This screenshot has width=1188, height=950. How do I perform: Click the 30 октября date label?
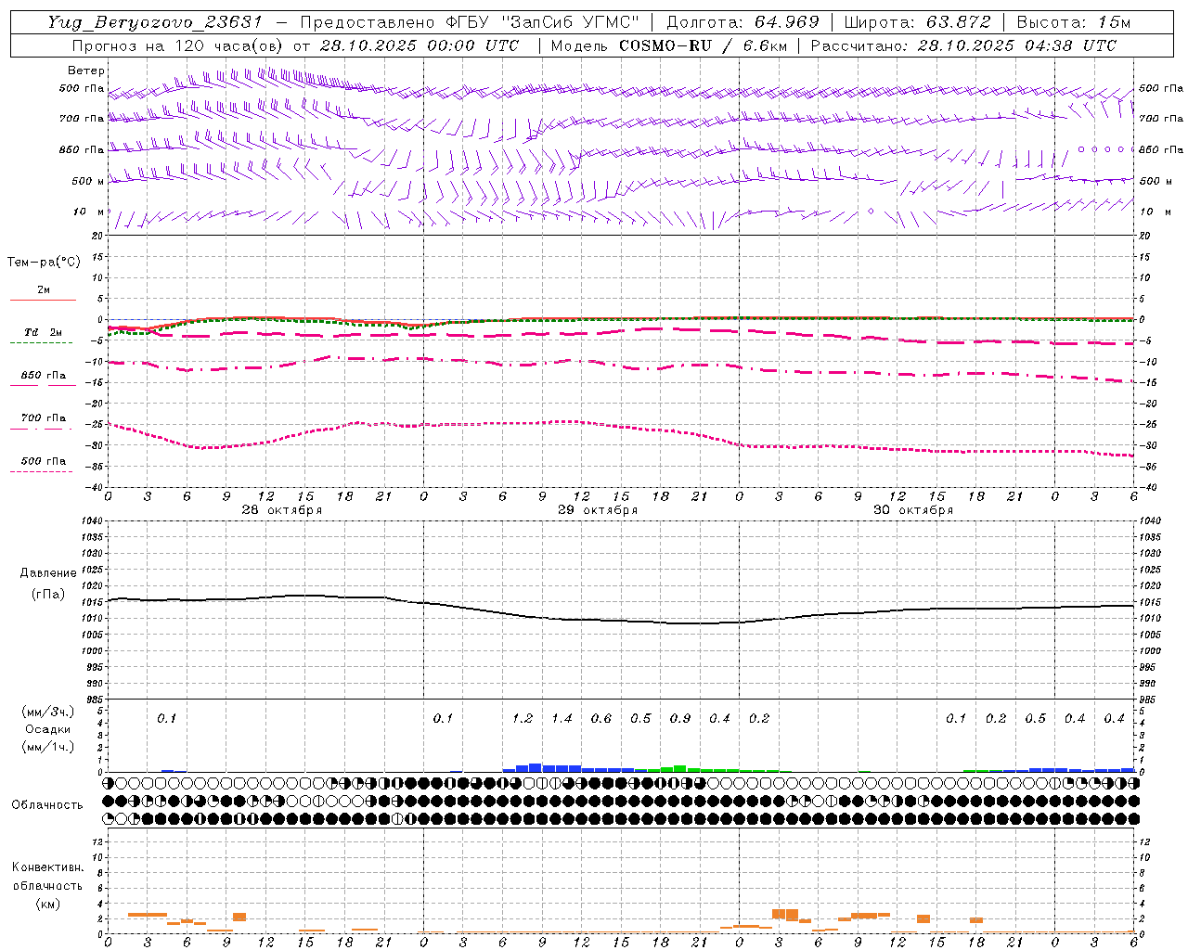(913, 510)
